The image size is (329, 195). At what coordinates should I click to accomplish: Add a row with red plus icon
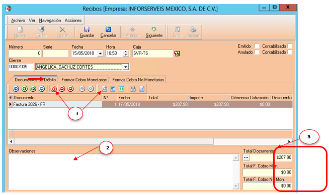(54, 89)
